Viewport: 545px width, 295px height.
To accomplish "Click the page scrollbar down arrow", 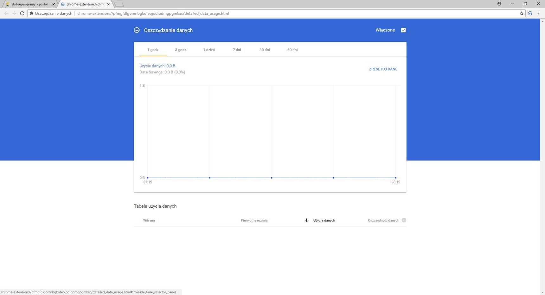I will coord(542,292).
